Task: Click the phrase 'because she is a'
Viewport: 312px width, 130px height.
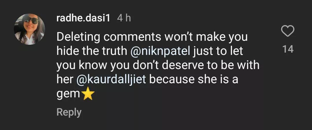Action: click(194, 79)
